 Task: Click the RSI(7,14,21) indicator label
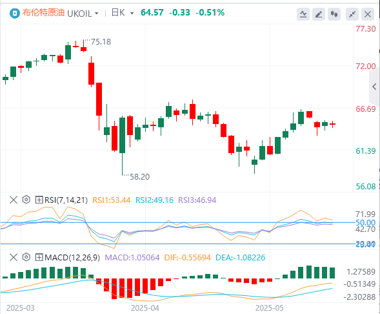66,200
